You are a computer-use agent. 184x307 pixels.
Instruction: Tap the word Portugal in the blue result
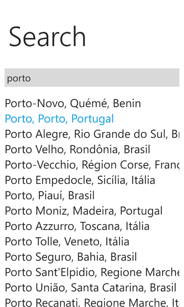click(x=93, y=119)
